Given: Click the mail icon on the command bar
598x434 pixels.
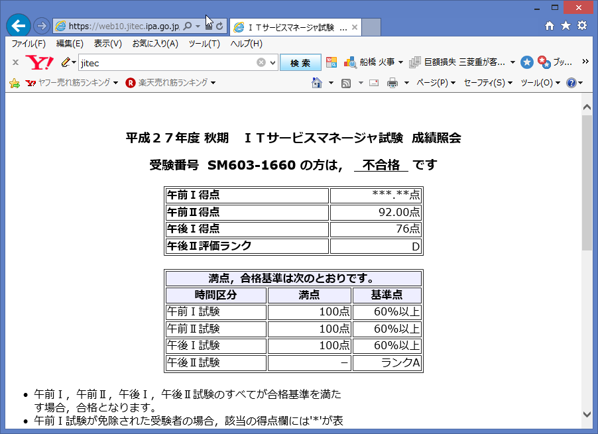Looking at the screenshot, I should (373, 82).
